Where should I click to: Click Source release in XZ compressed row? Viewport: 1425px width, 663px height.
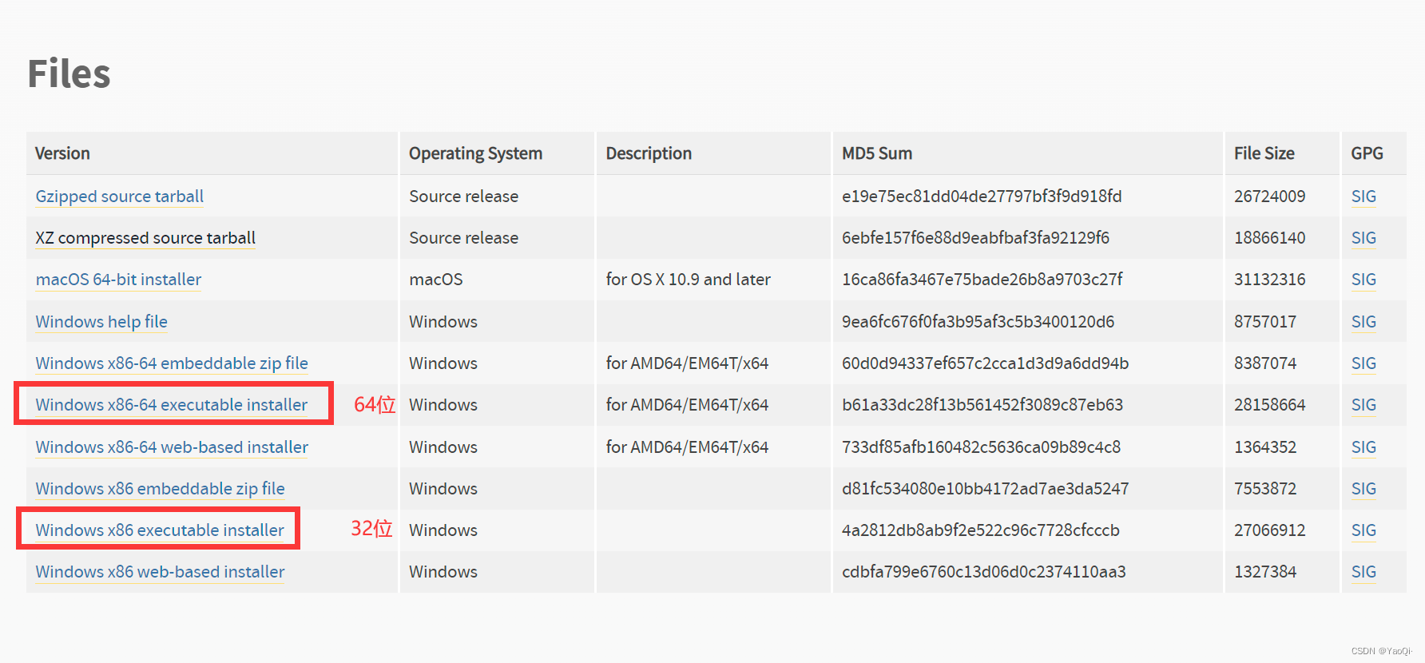(463, 238)
